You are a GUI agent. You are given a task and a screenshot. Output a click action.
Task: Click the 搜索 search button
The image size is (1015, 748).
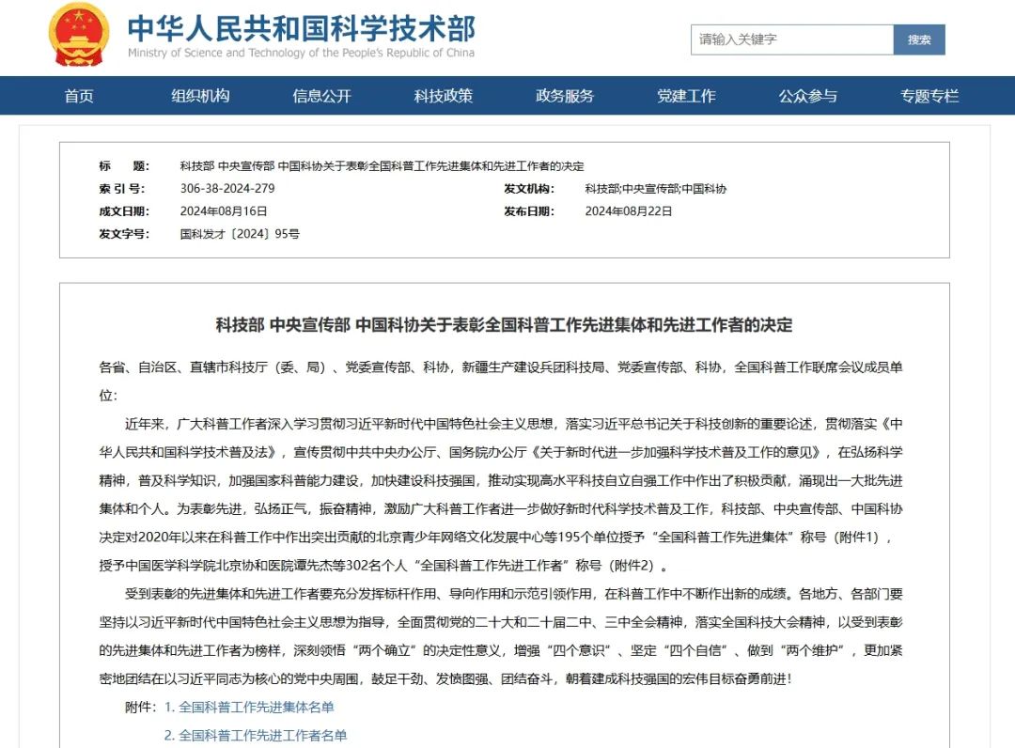[x=919, y=39]
